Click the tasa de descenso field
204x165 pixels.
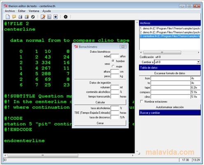(115, 117)
